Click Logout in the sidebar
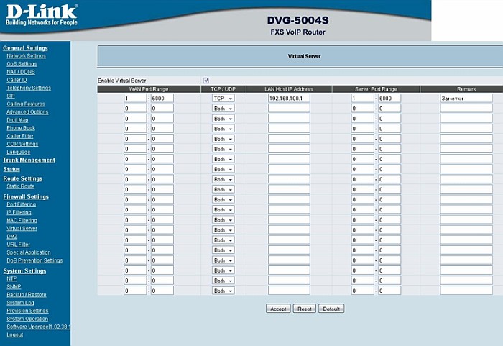The width and height of the screenshot is (503, 346). [x=14, y=334]
